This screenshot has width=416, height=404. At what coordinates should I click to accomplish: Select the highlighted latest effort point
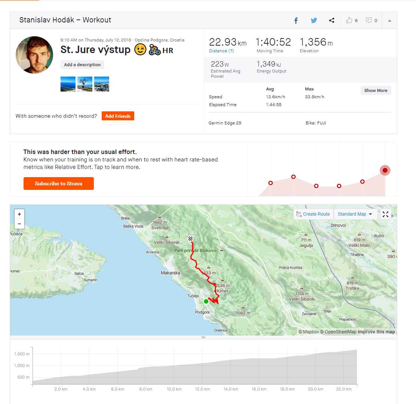(x=385, y=170)
